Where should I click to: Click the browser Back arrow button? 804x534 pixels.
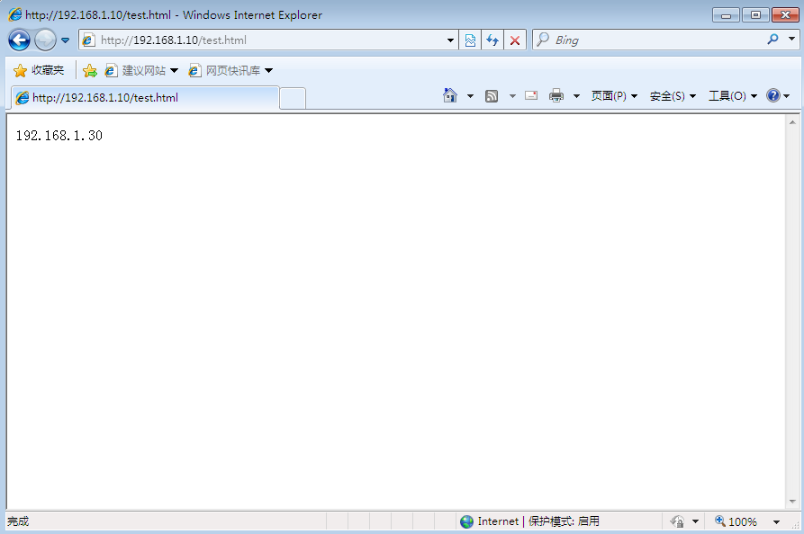tap(20, 40)
